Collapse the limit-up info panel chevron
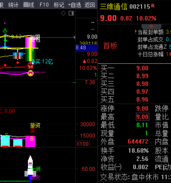Image resolution: width=171 pixels, height=183 pixels. [x=151, y=27]
